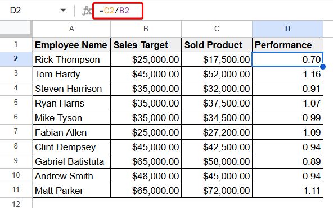Select the Matt Parker cell
333x208 pixels.
coord(71,191)
